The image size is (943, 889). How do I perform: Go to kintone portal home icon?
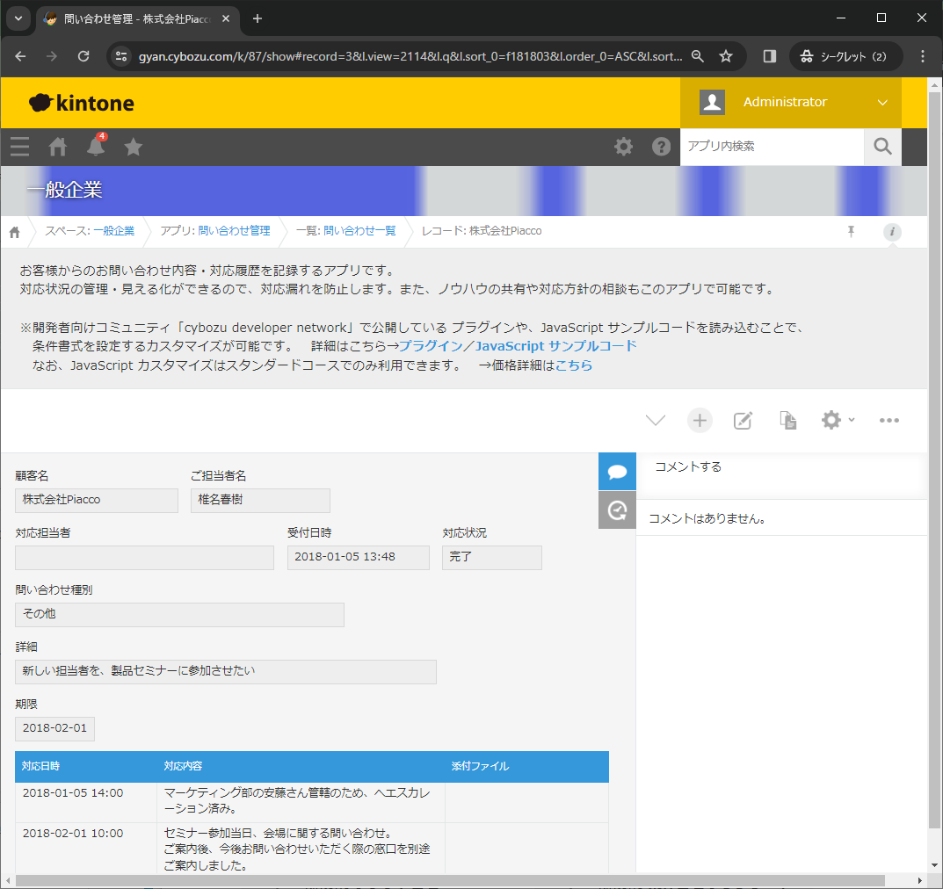click(x=58, y=147)
